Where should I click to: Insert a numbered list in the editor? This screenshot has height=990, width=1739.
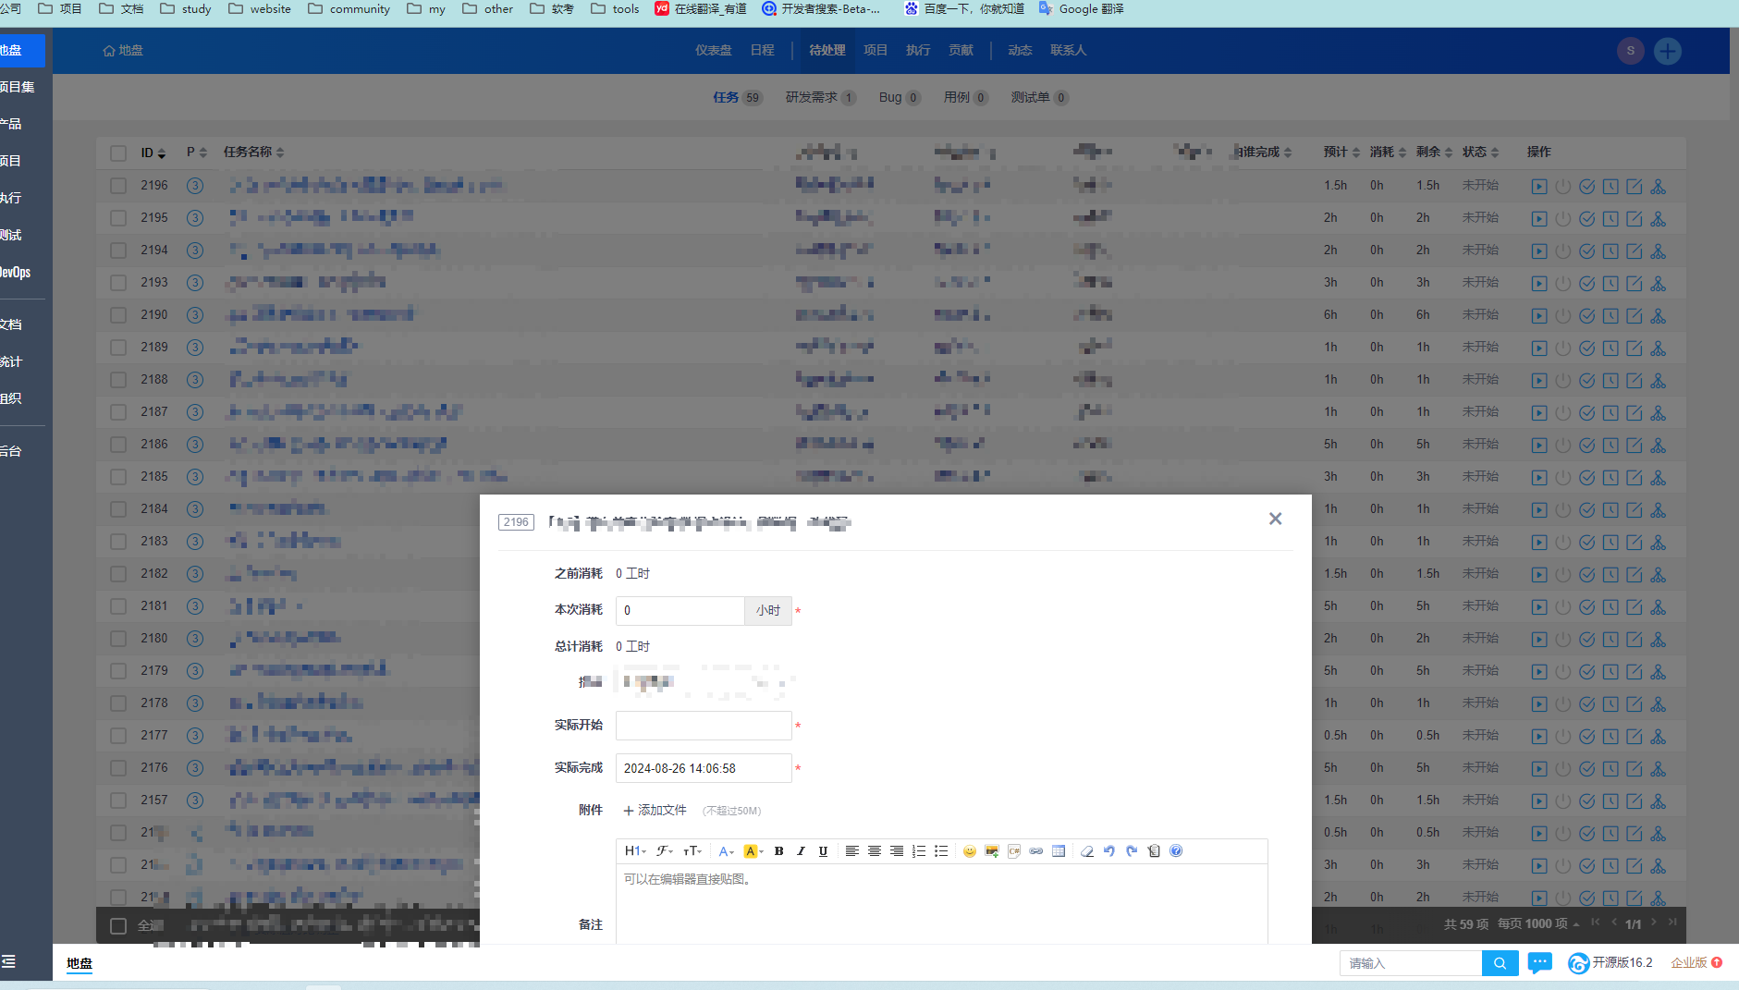coord(918,851)
